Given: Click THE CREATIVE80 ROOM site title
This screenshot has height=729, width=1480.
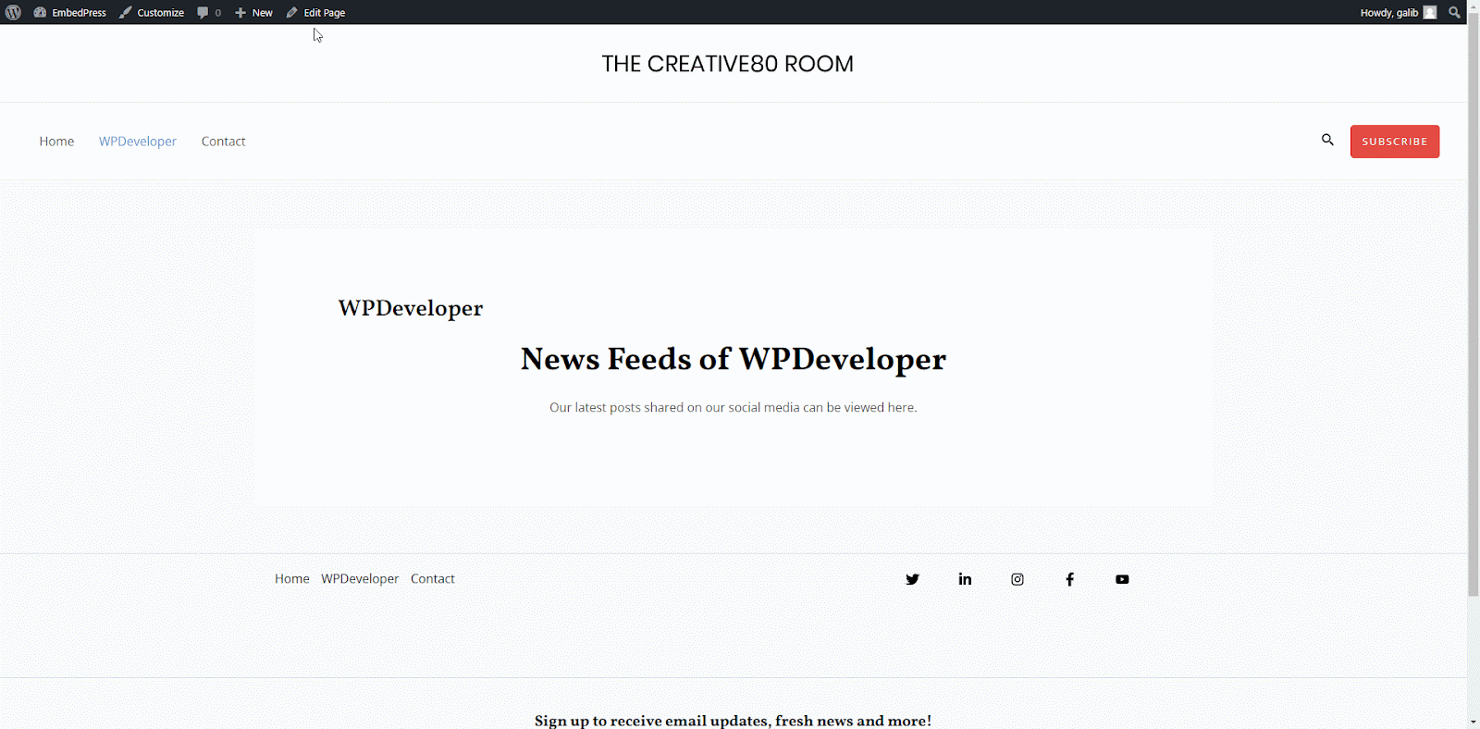Looking at the screenshot, I should coord(727,64).
